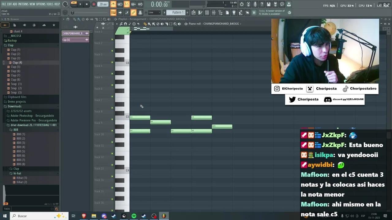Toggle the multilink to controllers icon
This screenshot has height=220, width=392.
[133, 13]
